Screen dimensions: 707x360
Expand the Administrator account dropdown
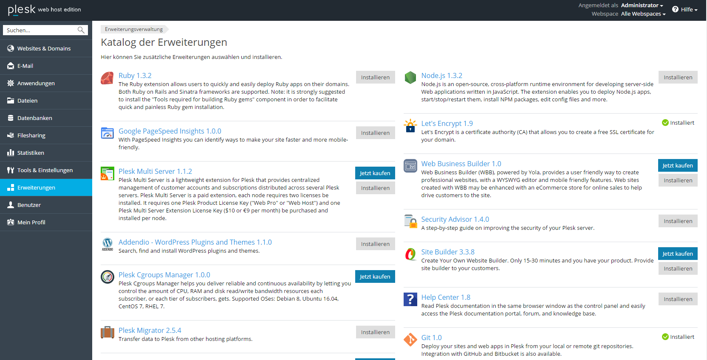(642, 6)
